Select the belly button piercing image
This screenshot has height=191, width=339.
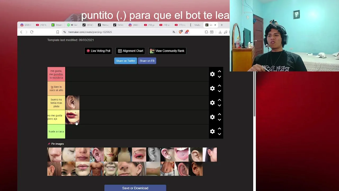tap(167, 169)
